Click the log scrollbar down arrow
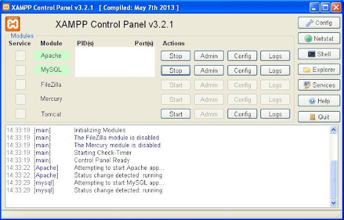This screenshot has width=344, height=220. 333,203
